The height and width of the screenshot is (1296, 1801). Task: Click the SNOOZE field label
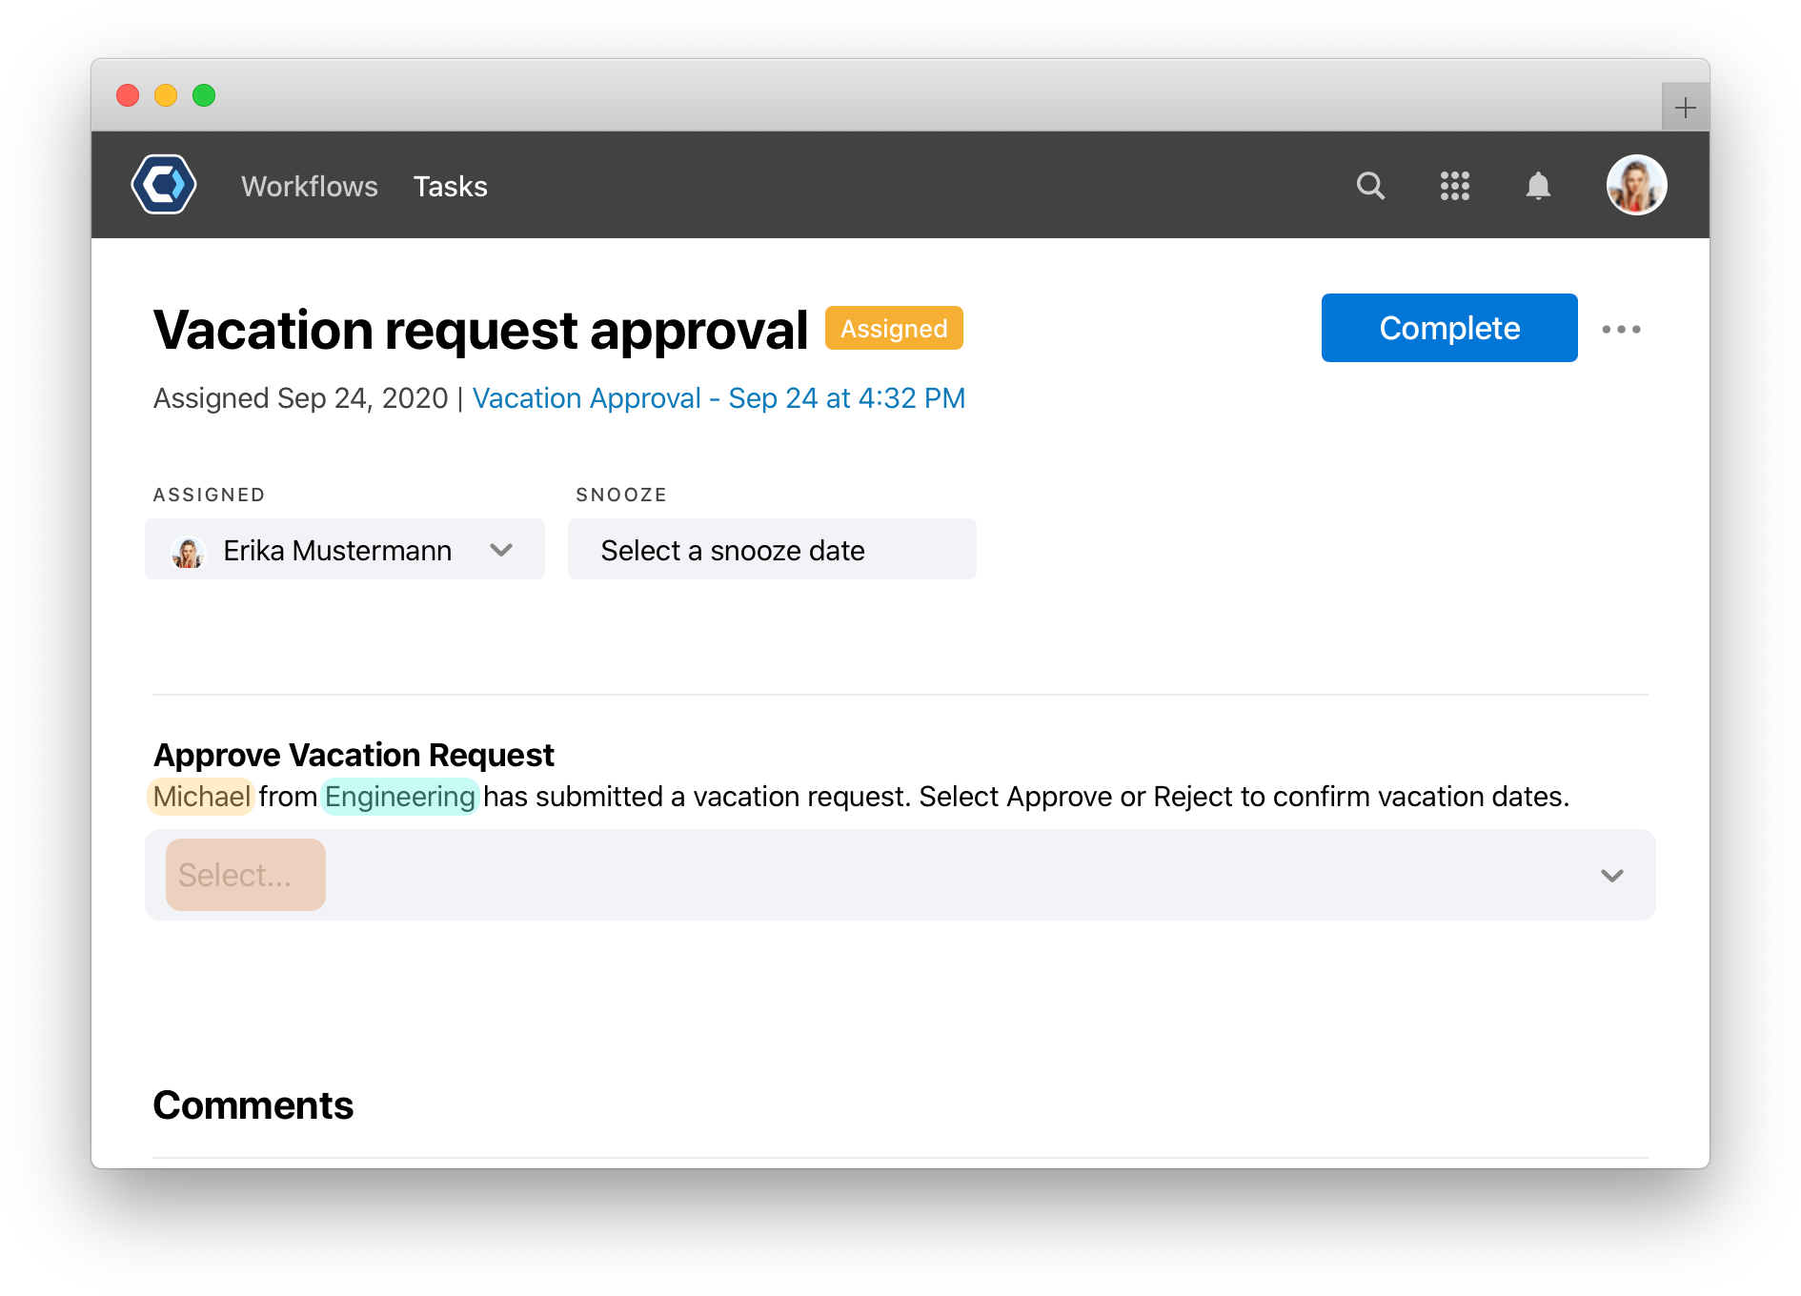tap(621, 495)
